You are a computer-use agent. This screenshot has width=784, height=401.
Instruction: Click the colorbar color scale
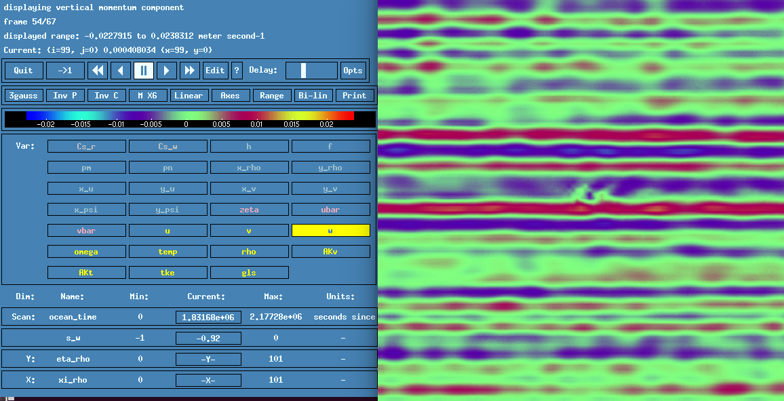coord(189,116)
